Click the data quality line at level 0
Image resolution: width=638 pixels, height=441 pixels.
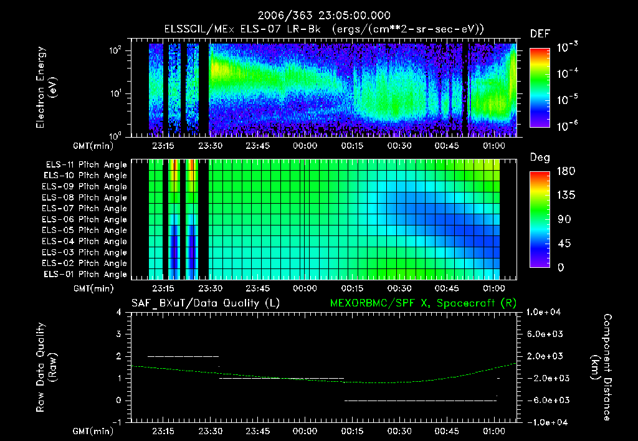421,401
